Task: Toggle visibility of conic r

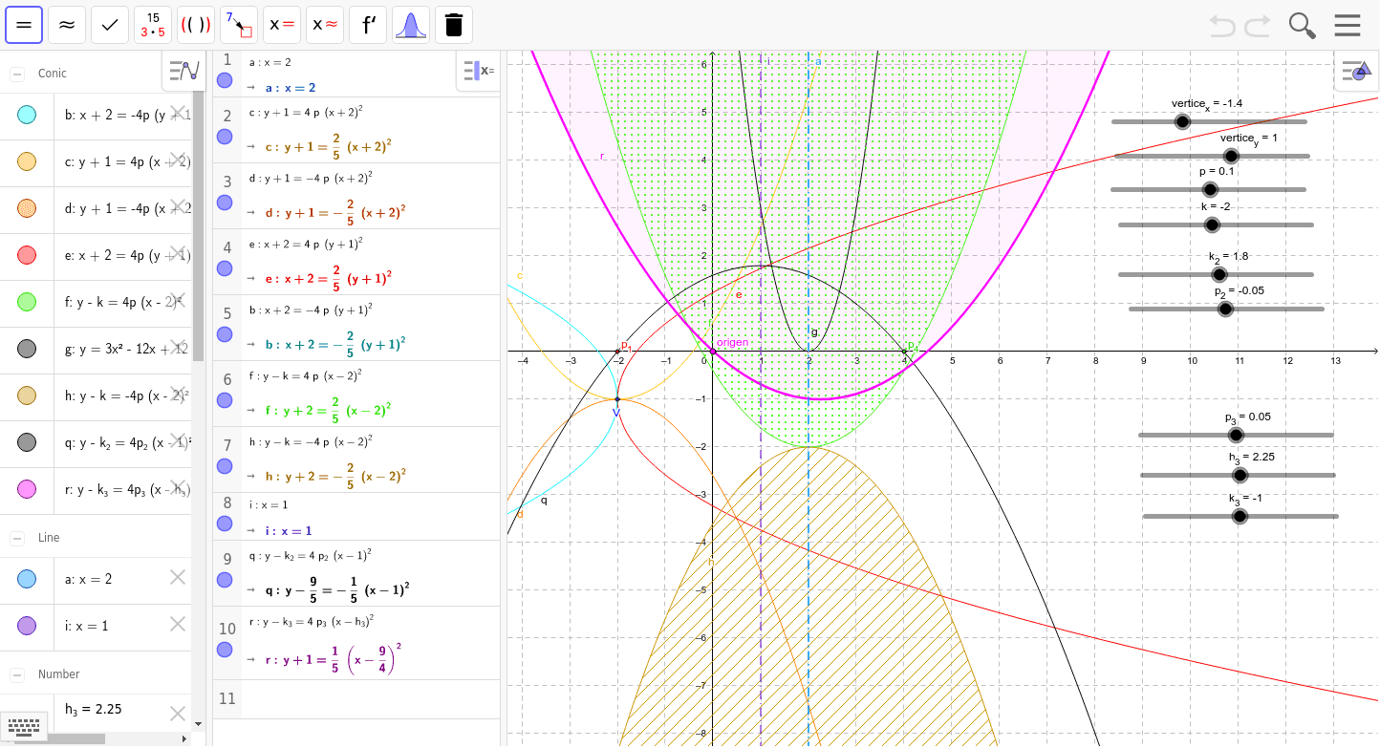Action: [x=27, y=489]
